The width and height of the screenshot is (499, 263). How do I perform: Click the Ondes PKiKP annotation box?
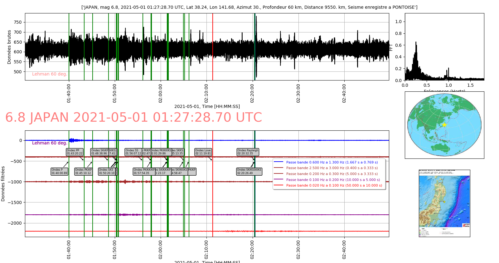click(83, 172)
